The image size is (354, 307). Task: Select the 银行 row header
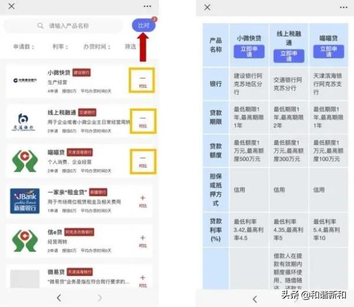pyautogui.click(x=215, y=84)
